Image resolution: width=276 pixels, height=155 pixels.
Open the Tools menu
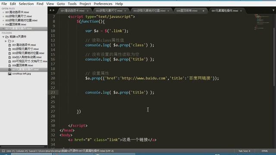[x=72, y=4]
